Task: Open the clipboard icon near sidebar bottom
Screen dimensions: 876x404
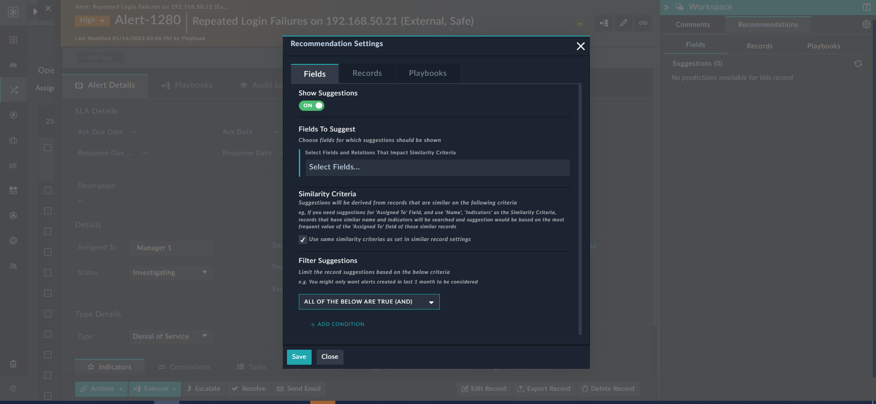Action: (x=13, y=364)
